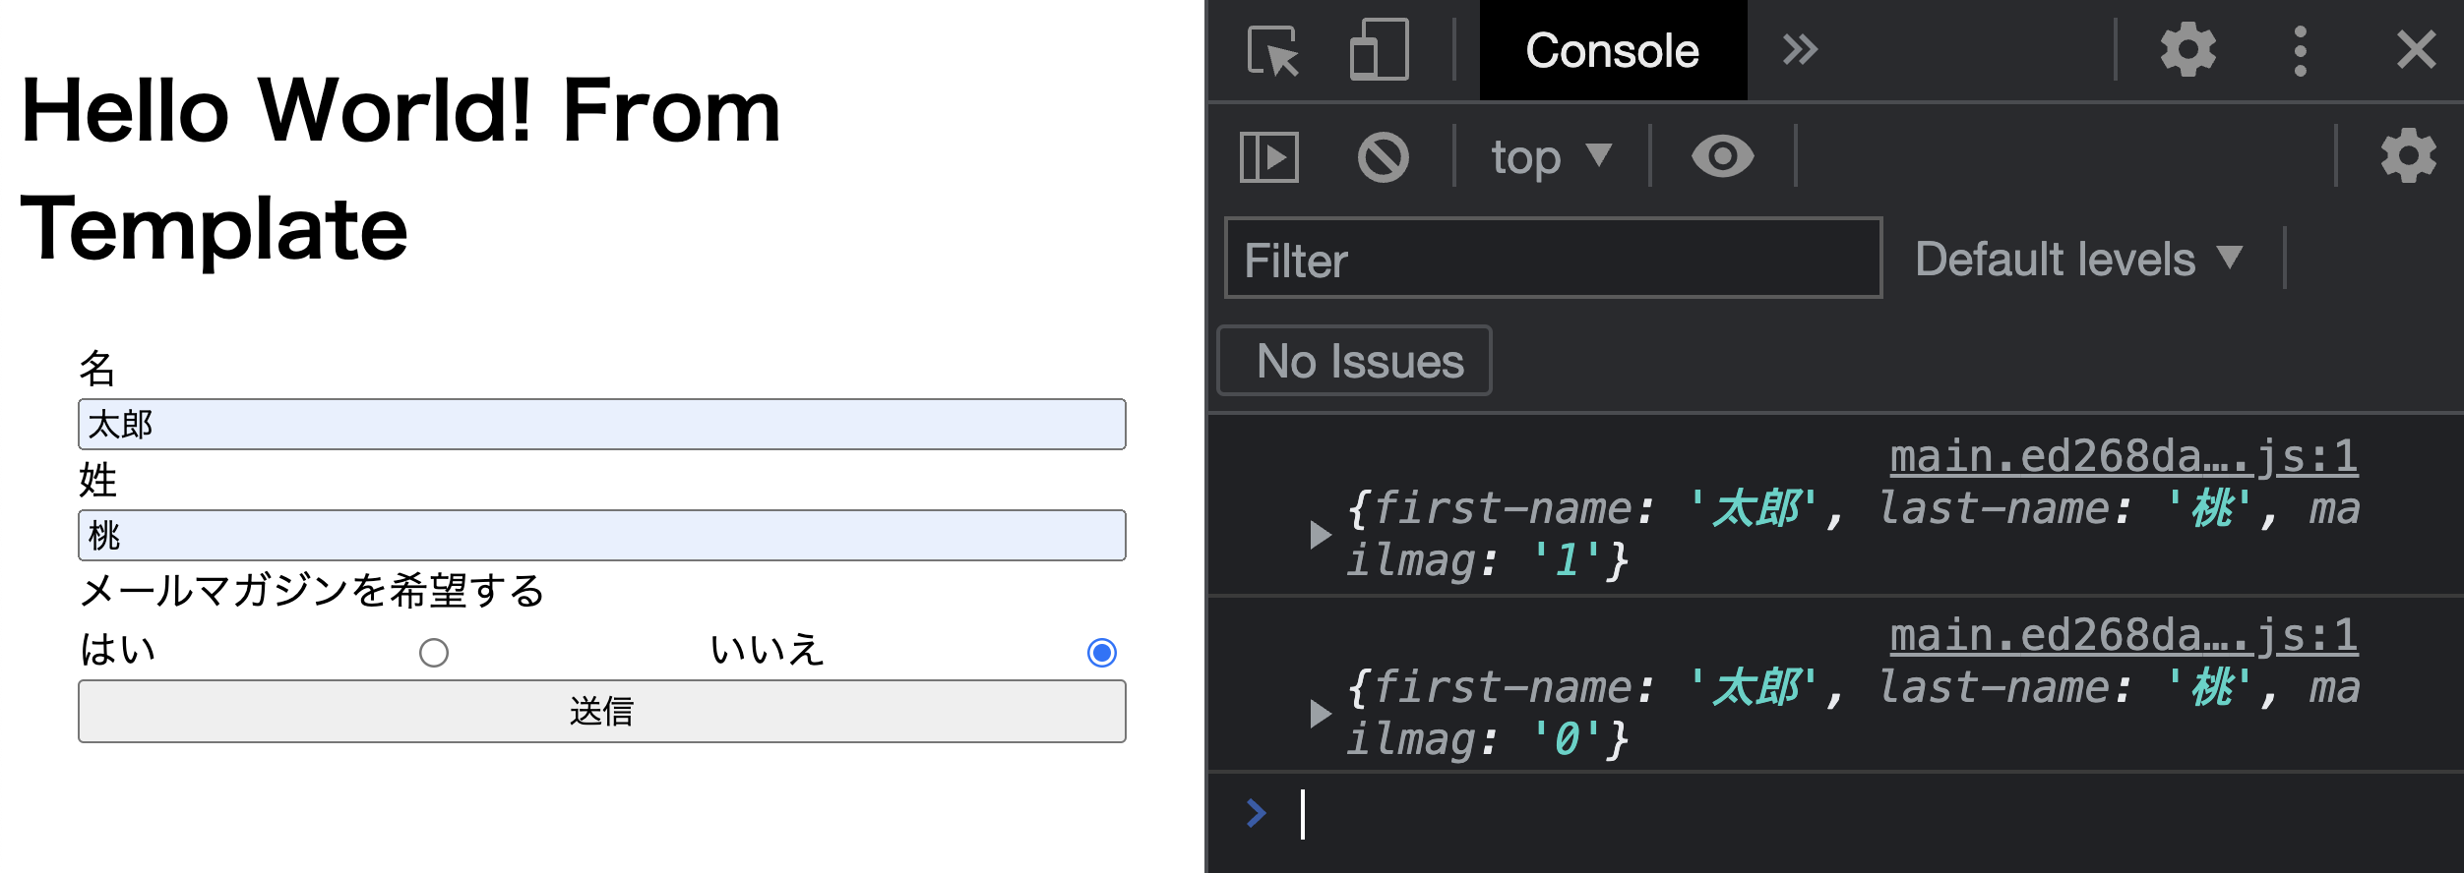Select the いいえ radio button
This screenshot has width=2464, height=873.
tap(1102, 653)
